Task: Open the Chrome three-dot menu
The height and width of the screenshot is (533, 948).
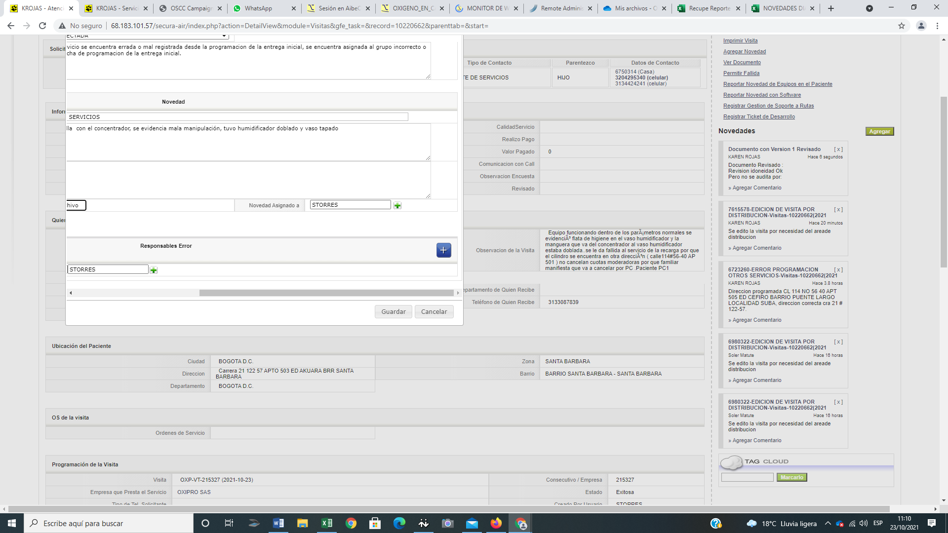Action: click(937, 26)
